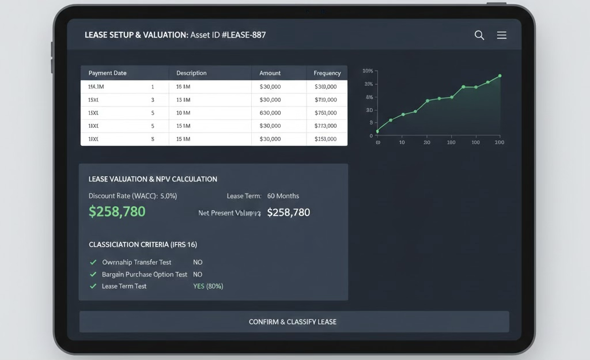Toggle Bargain Purchase Option Test checkmark
Screen dimensions: 590x360
coord(93,274)
